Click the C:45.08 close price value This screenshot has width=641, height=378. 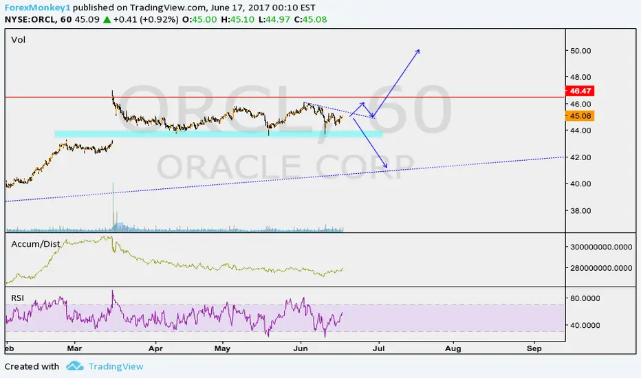310,19
